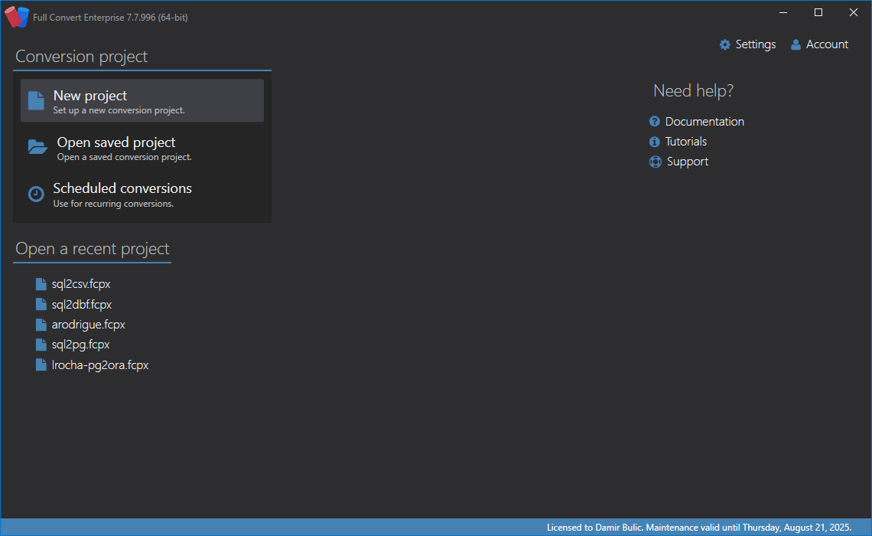The width and height of the screenshot is (872, 536).
Task: Maximize the Full Convert window
Action: point(818,12)
